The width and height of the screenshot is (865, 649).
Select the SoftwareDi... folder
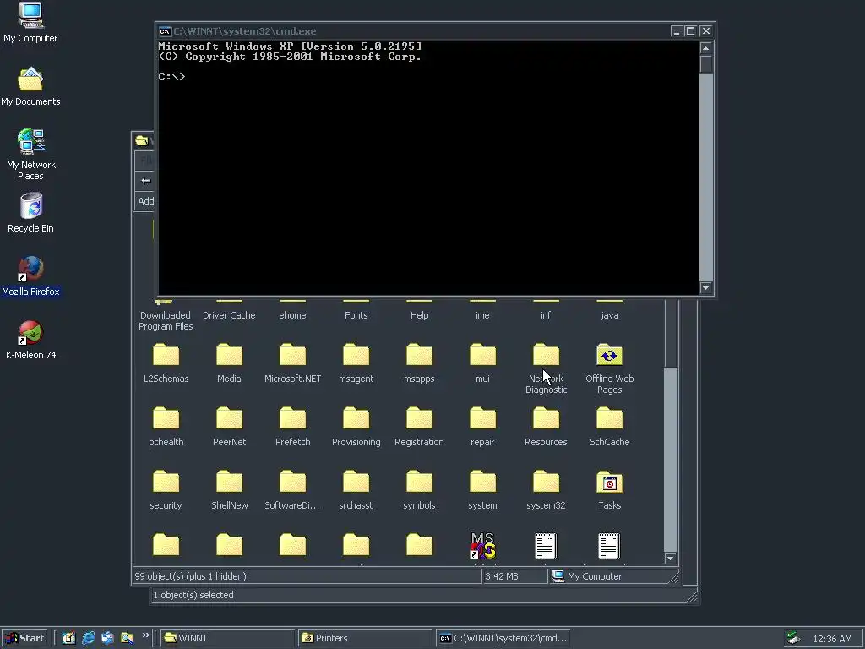click(292, 490)
